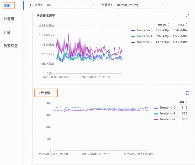Click the last value 362 for frontend-1

pyautogui.click(x=185, y=113)
